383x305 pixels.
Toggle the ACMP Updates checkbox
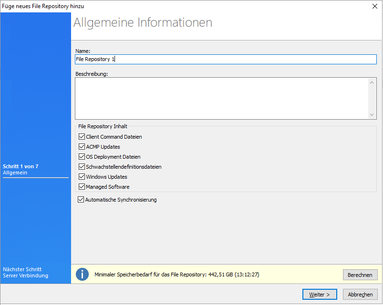(x=82, y=147)
